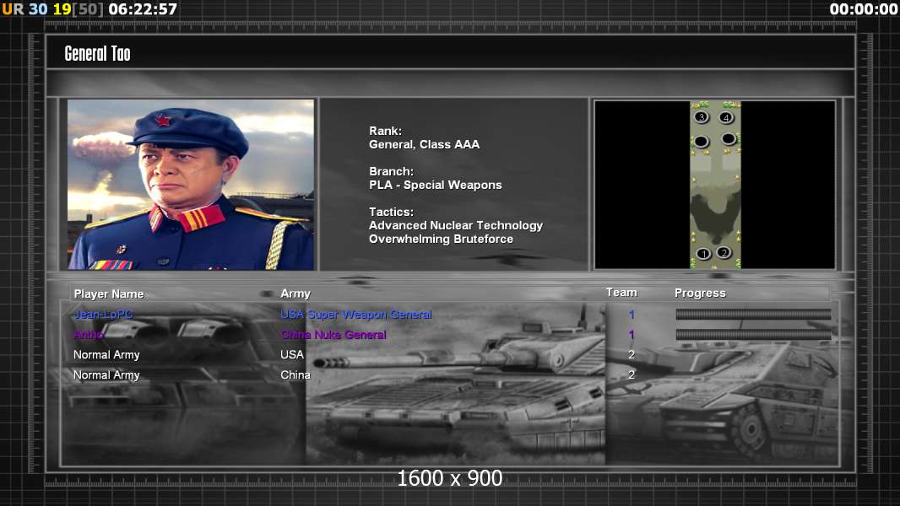
Task: Select the Antho player name
Action: click(x=89, y=334)
